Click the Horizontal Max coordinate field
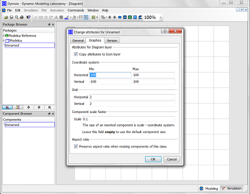The width and height of the screenshot is (250, 194). (x=153, y=75)
